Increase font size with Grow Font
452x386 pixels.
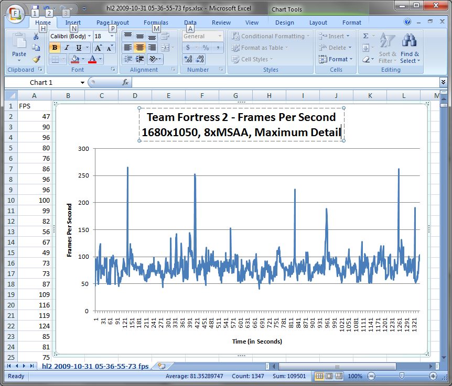[98, 48]
